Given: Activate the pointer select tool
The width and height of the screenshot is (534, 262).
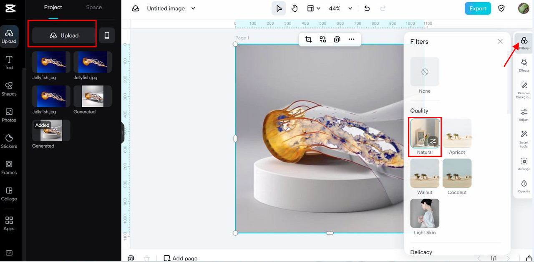Looking at the screenshot, I should point(279,8).
